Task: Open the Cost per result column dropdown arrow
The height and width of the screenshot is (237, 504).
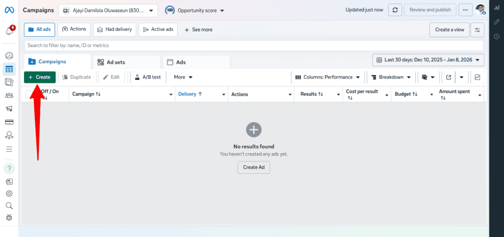Action: [x=387, y=95]
